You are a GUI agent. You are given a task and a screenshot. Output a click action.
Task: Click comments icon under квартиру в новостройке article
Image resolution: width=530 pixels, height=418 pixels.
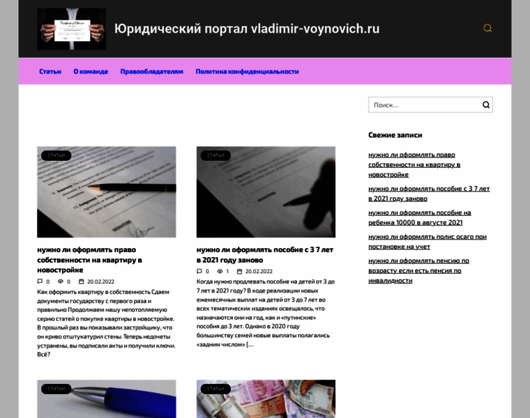(40, 281)
